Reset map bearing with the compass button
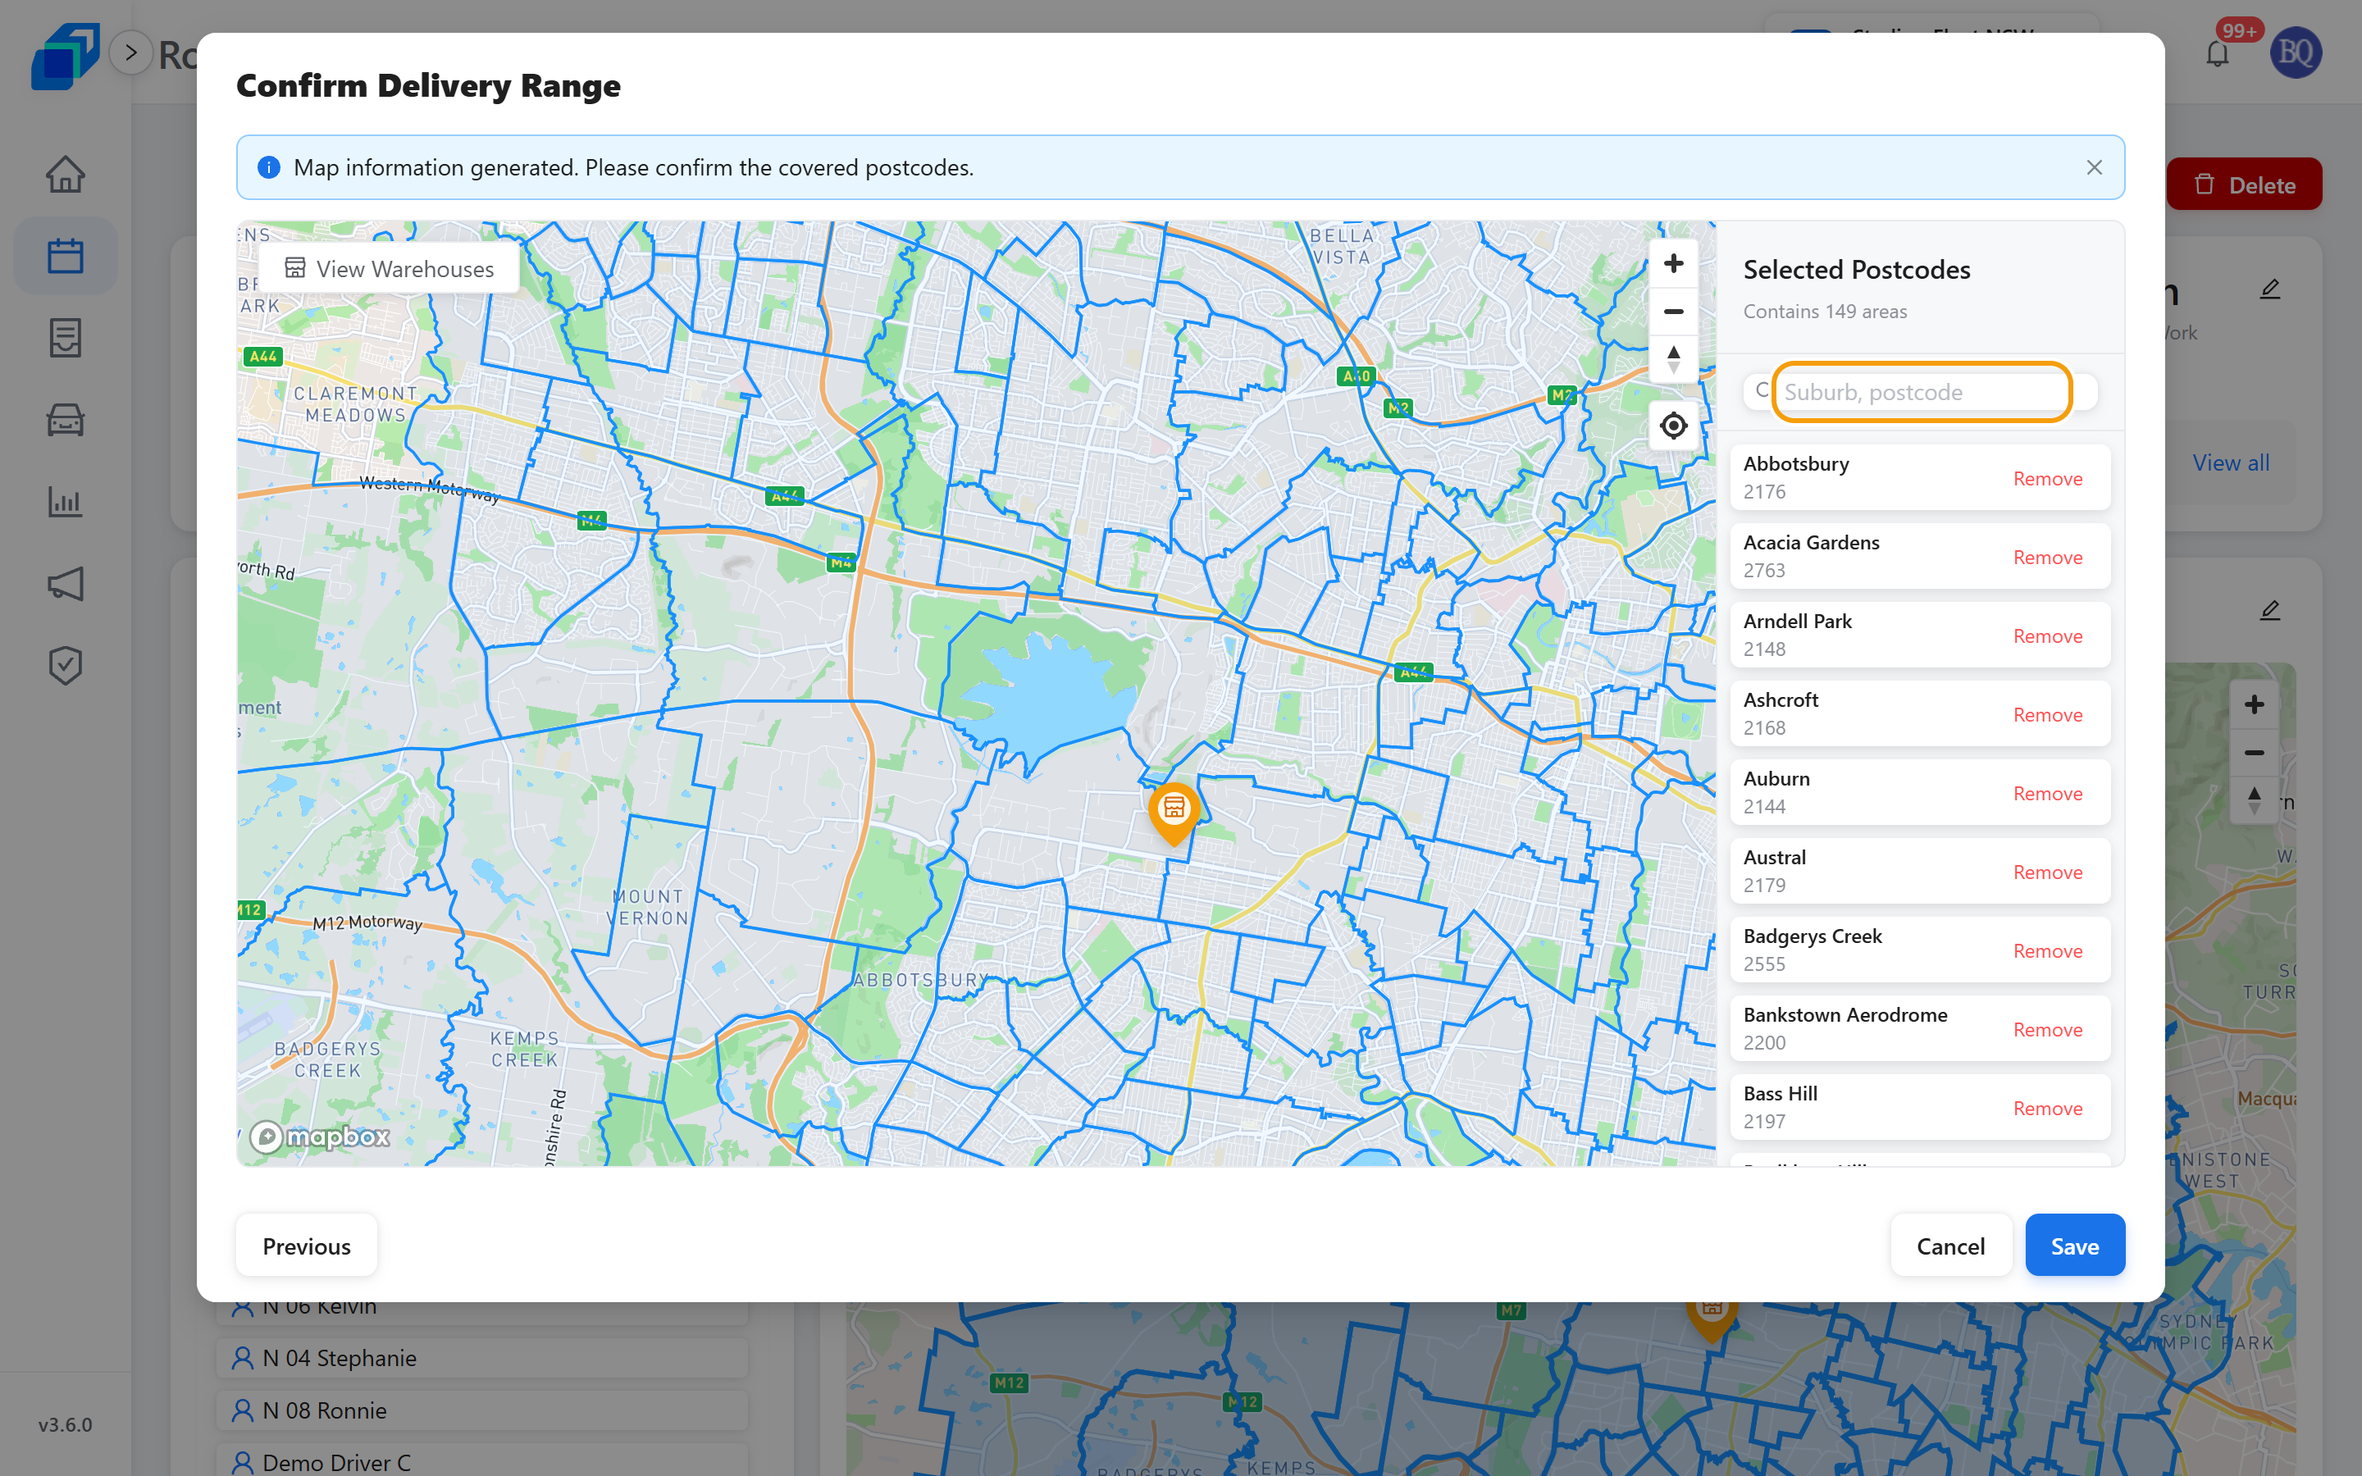The image size is (2362, 1476). [1673, 359]
